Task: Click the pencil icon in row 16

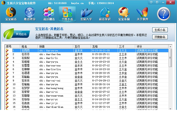Action: pos(7,107)
